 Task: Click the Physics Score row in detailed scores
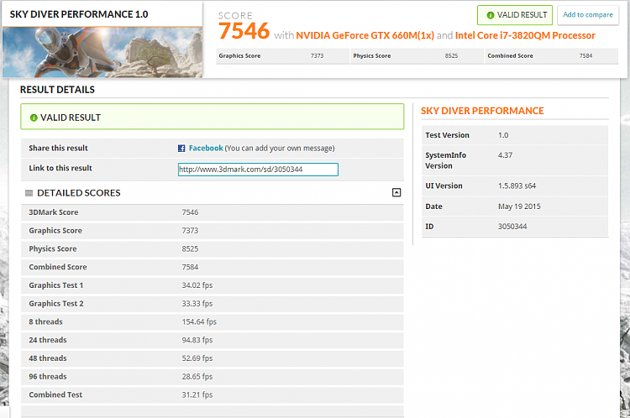tap(213, 249)
